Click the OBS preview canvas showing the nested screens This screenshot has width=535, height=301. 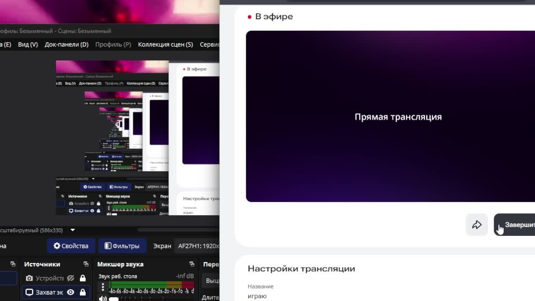coord(138,138)
